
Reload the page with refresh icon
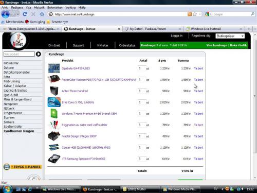[25, 14]
